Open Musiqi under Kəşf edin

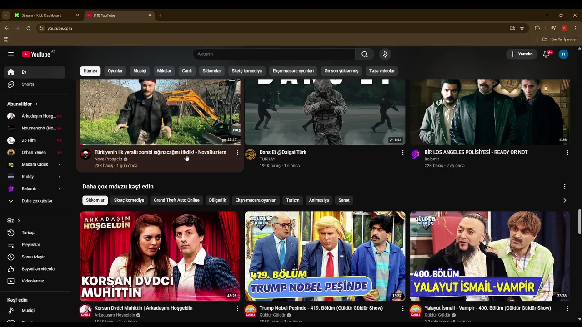point(35,310)
